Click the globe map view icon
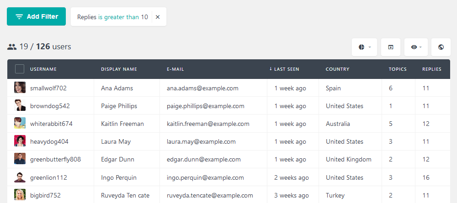This screenshot has height=203, width=457. (441, 47)
